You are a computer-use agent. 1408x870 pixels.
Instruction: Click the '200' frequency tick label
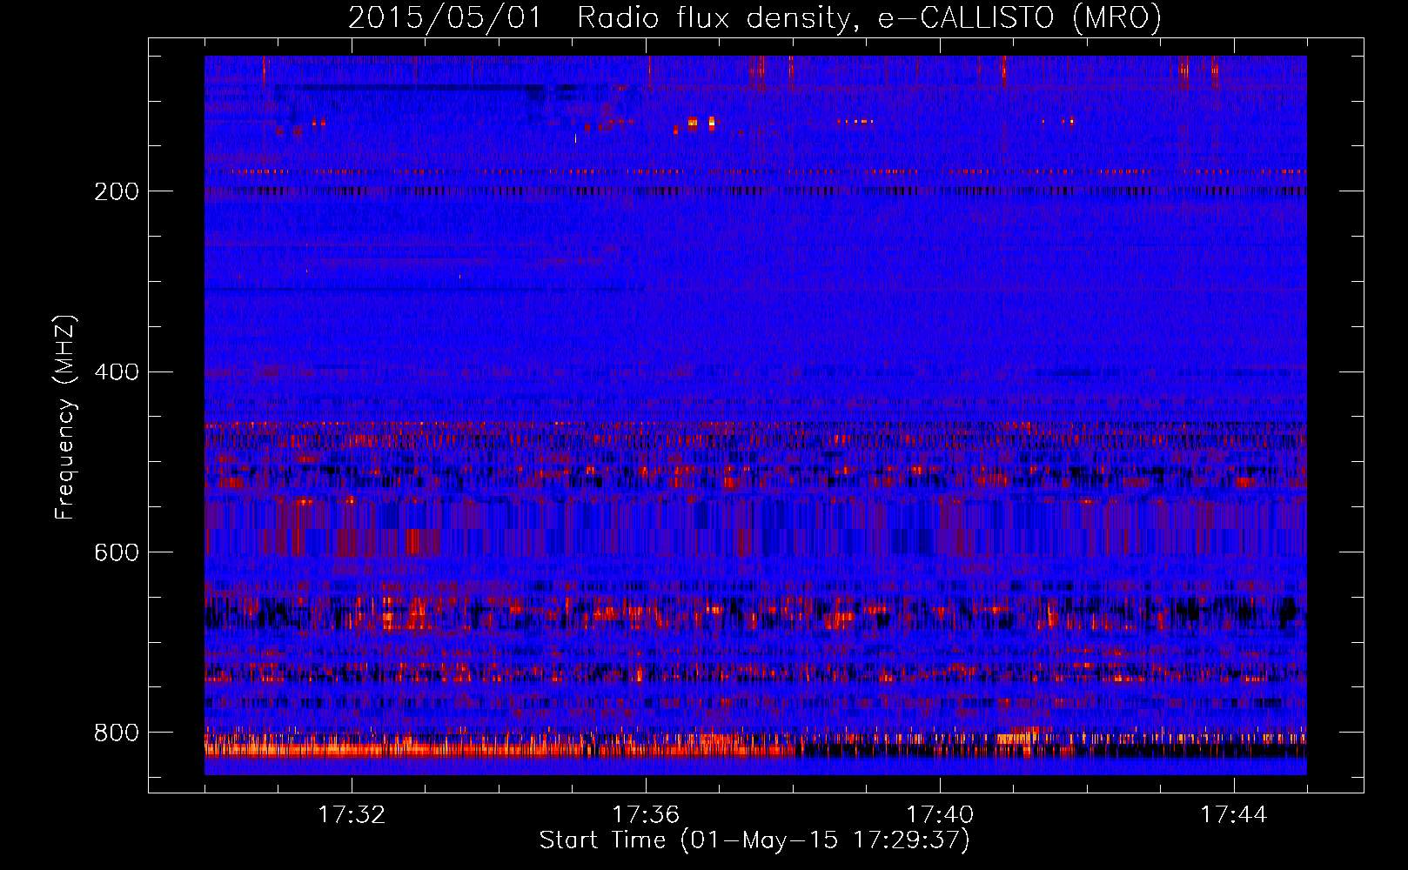[x=117, y=191]
